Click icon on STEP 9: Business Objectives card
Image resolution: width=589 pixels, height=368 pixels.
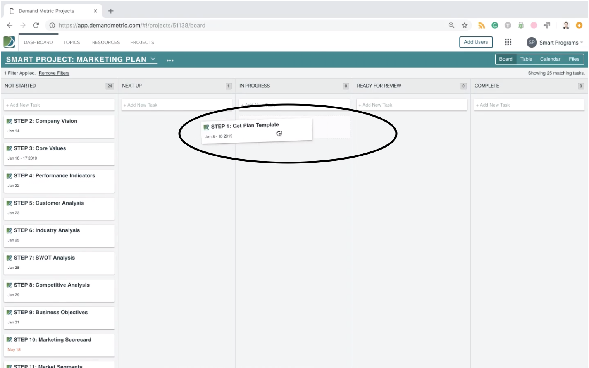pos(9,313)
